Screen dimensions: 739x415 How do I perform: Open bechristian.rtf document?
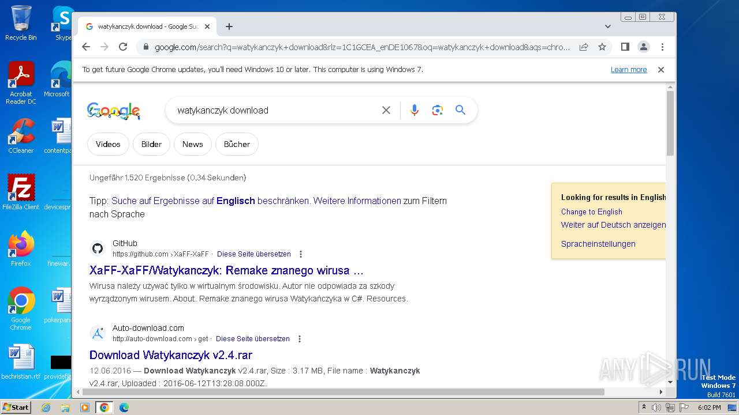tap(21, 362)
